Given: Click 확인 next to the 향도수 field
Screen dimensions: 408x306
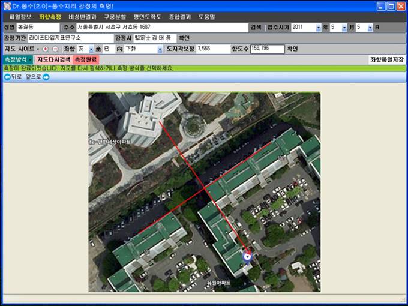Looking at the screenshot, I should [x=292, y=49].
